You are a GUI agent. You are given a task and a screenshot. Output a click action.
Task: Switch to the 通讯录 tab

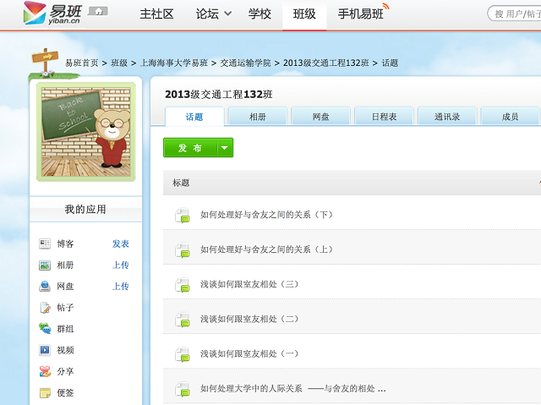click(x=447, y=117)
